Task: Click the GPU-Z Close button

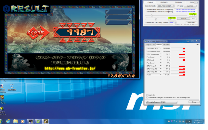Action: (x=194, y=102)
